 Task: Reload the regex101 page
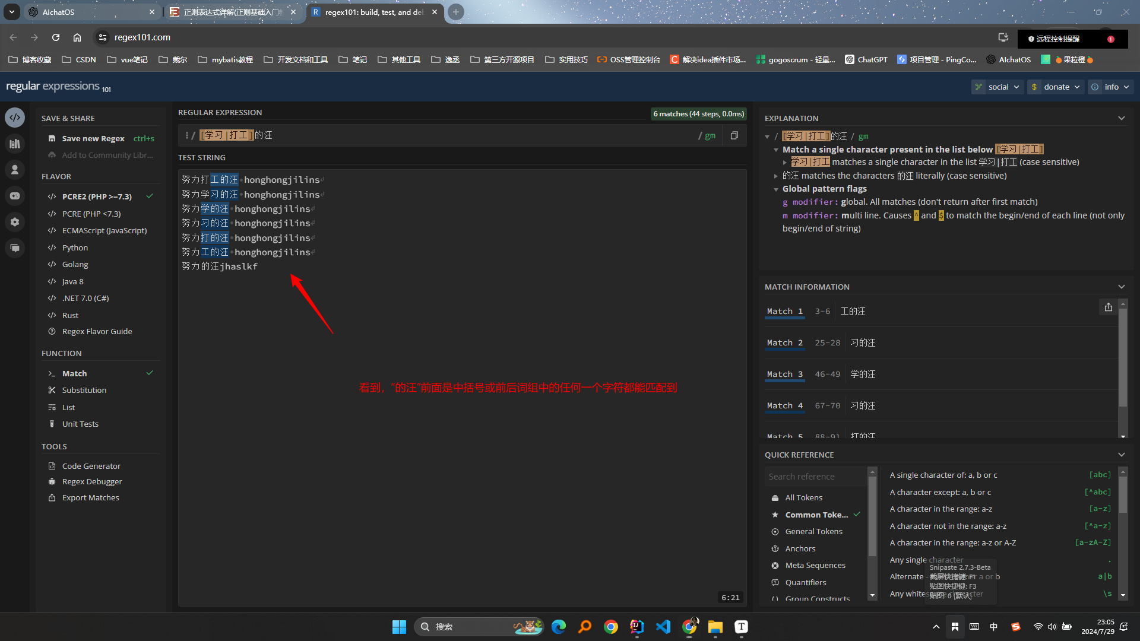coord(56,37)
